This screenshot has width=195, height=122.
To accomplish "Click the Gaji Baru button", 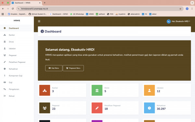I will pyautogui.click(x=54, y=68).
